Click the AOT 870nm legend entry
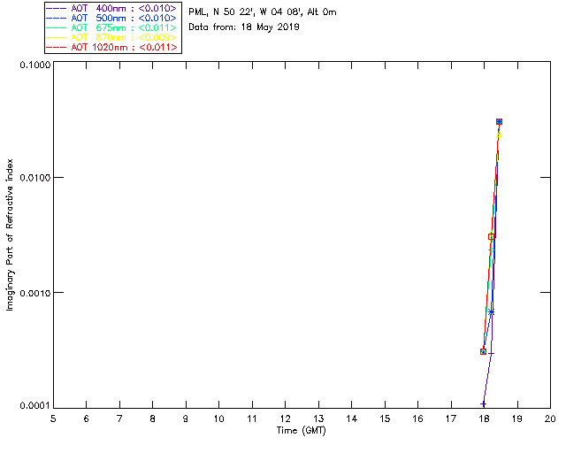Screen dimensions: 566x453 click(111, 37)
